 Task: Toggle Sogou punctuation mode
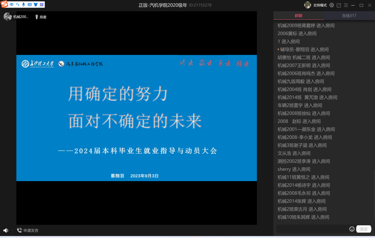(17, 4)
